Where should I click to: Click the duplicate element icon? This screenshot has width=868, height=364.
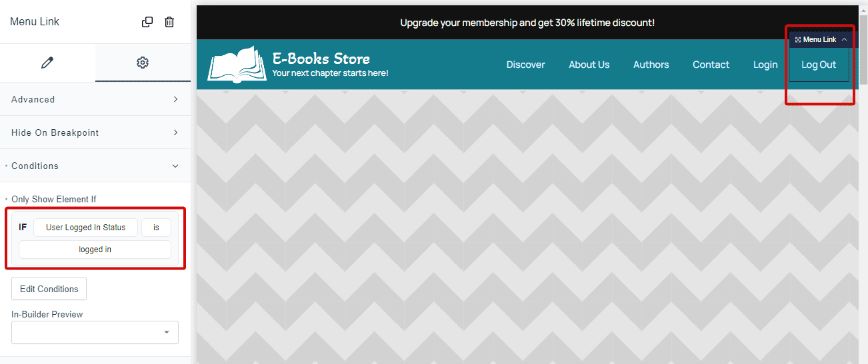(x=147, y=22)
